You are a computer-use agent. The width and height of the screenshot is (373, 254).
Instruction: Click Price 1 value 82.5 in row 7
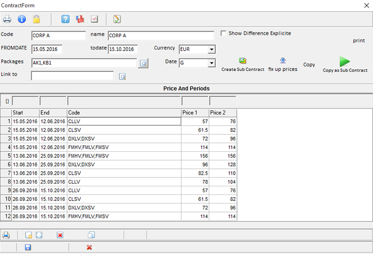tap(195, 173)
